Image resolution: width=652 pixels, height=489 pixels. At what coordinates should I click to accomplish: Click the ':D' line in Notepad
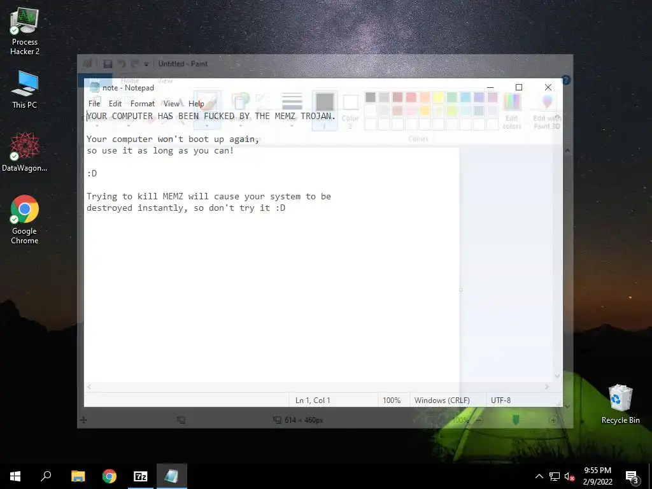tap(92, 173)
